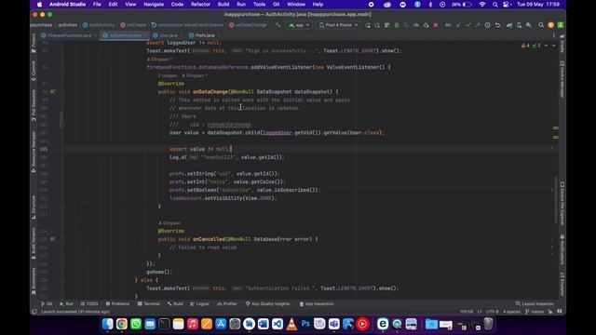The height and width of the screenshot is (335, 596).
Task: Open the app run configuration dropdown
Action: click(300, 25)
